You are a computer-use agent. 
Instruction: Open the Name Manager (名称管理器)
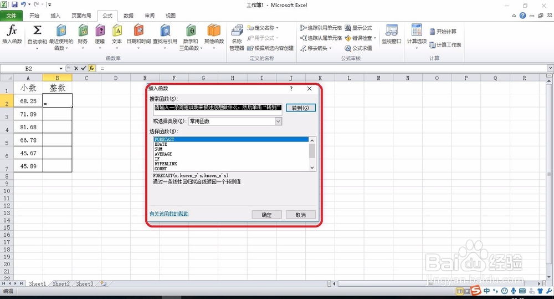tap(237, 37)
